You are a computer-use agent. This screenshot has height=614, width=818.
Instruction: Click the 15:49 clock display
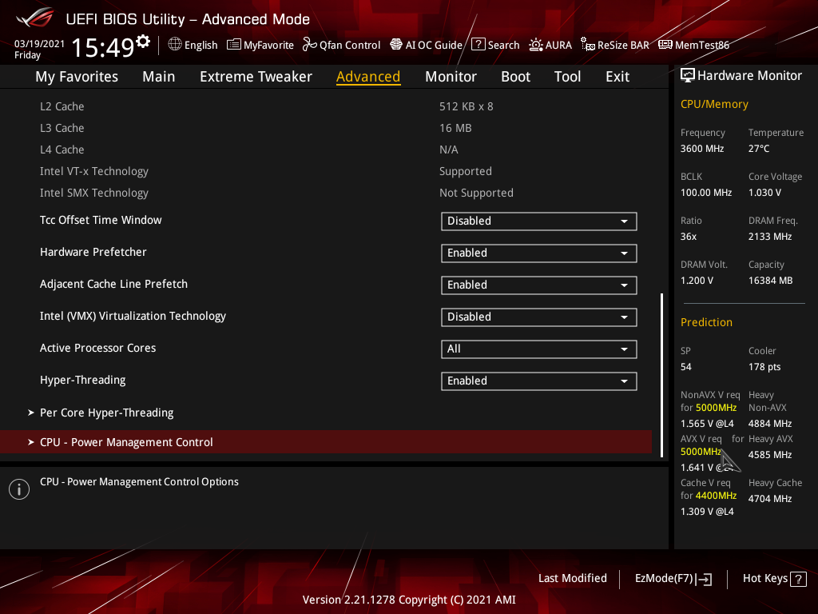[103, 47]
